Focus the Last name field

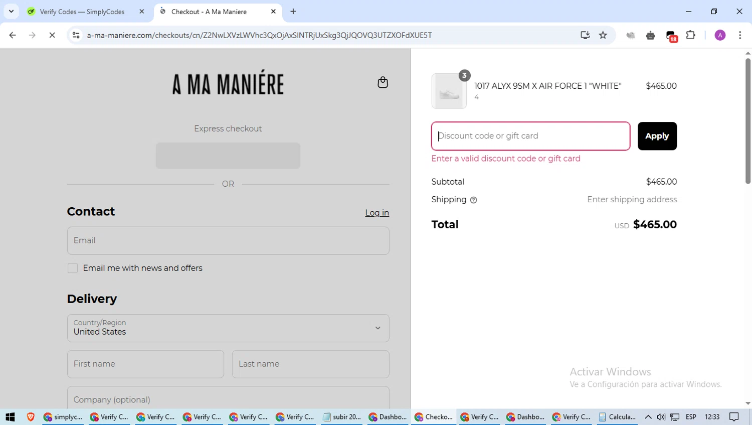pyautogui.click(x=310, y=364)
